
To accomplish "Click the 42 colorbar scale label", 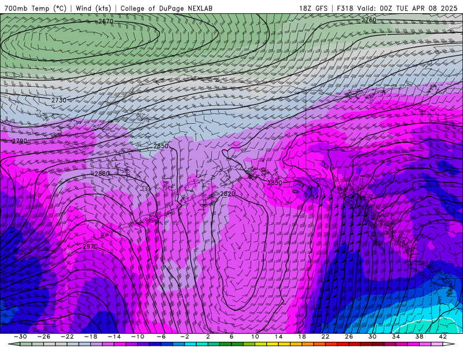I will pos(443,337).
